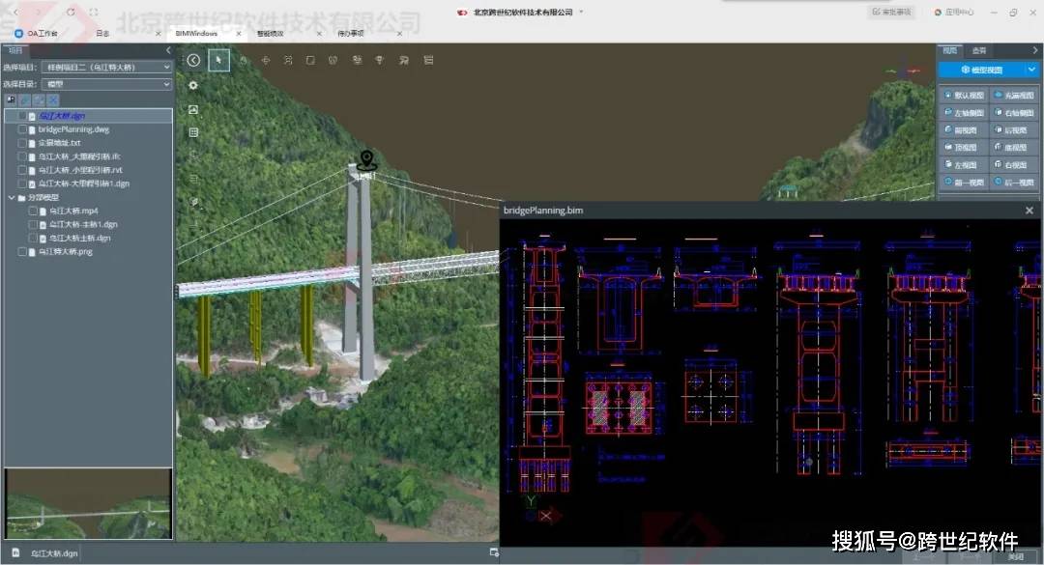This screenshot has height=565, width=1044.
Task: Click the file icon beside 乌江大桥.dgn in status bar
Action: [x=16, y=552]
